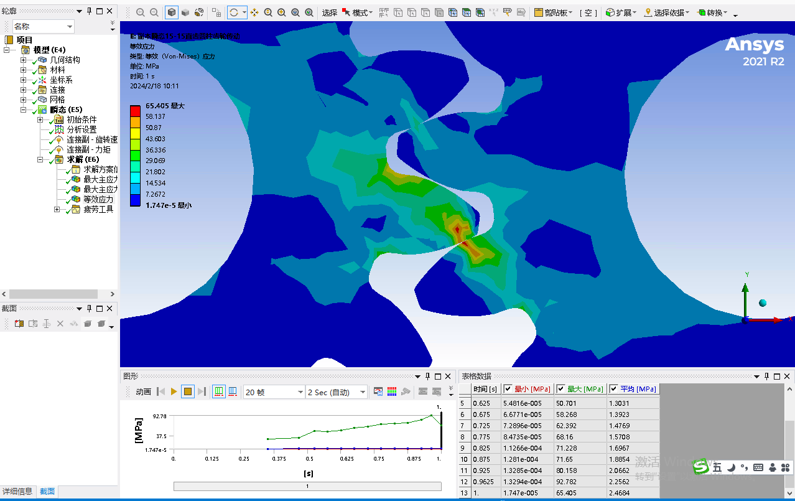The image size is (795, 501).
Task: Jump to the next animation frame
Action: 202,391
